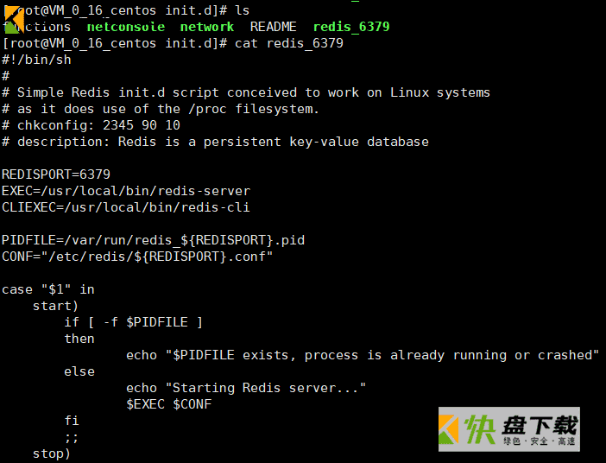Click the "Starting Redis server..." echo line
This screenshot has width=606, height=463.
coord(246,388)
